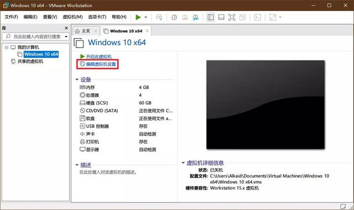Open the power options dropdown arrow
Viewport: 354px width, 210px height.
tap(145, 17)
